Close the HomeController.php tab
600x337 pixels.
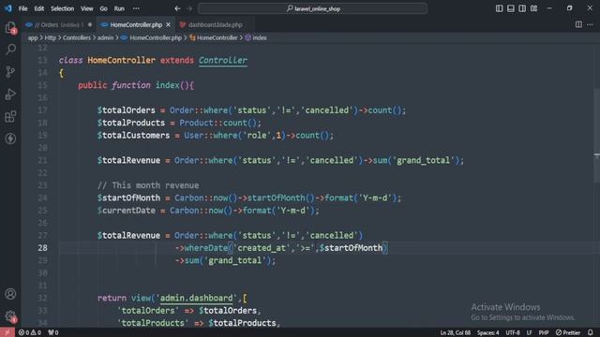168,24
